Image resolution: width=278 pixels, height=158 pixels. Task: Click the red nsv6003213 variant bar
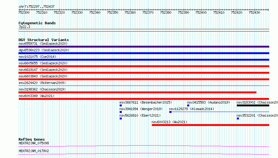click(211, 125)
